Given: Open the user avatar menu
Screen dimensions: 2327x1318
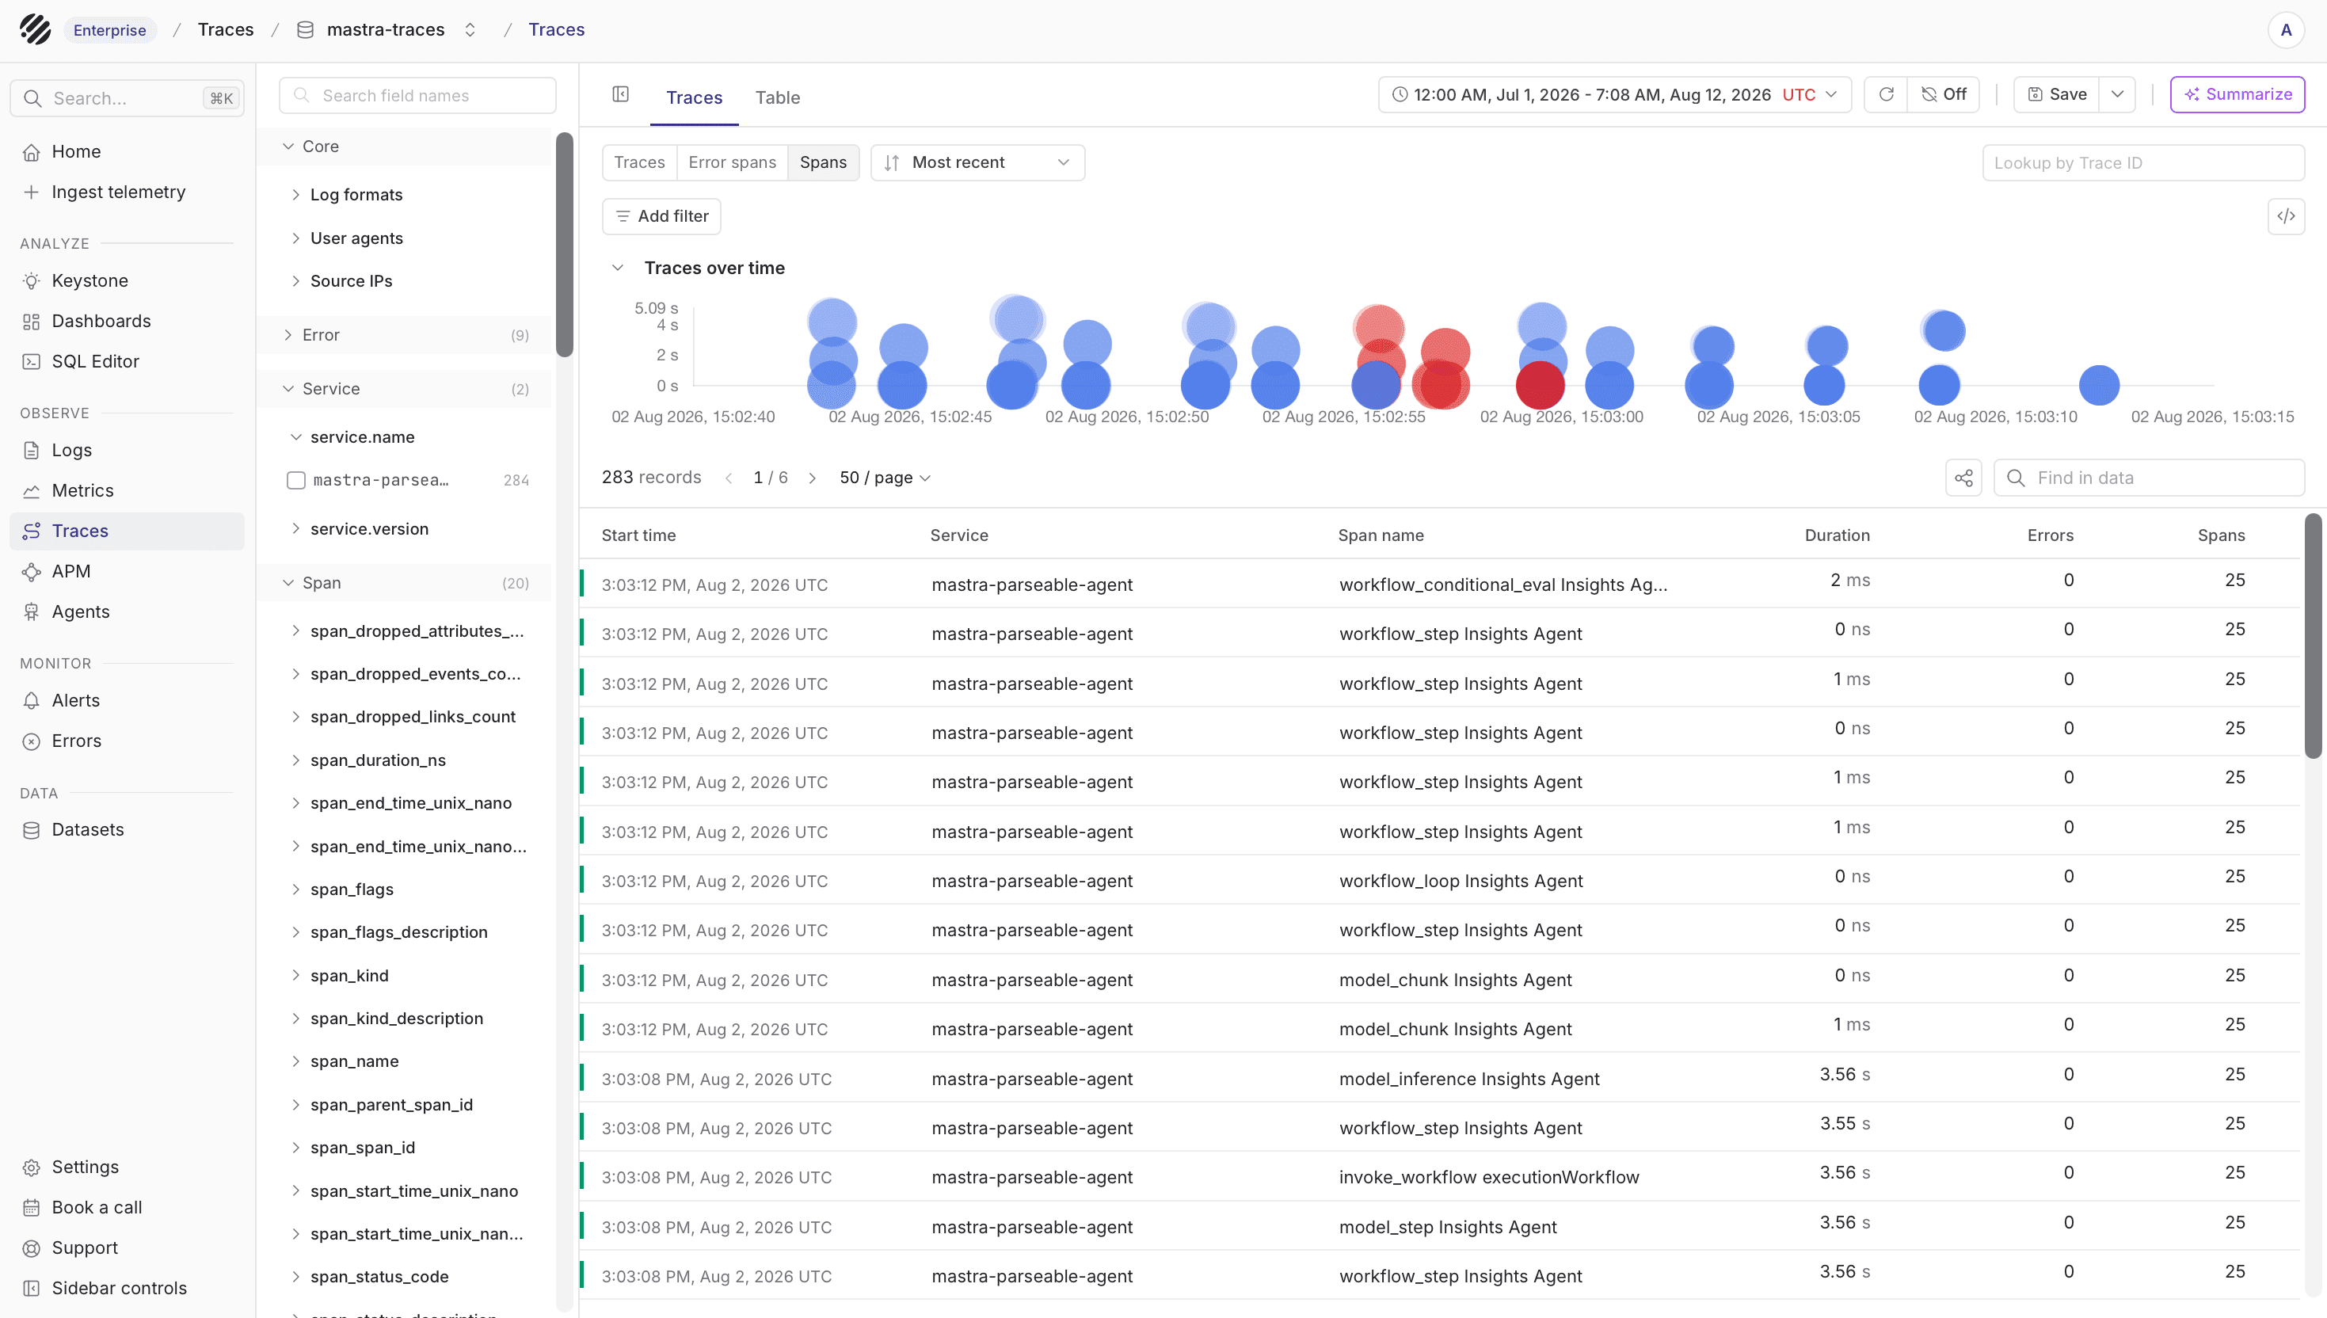Looking at the screenshot, I should pos(2285,30).
